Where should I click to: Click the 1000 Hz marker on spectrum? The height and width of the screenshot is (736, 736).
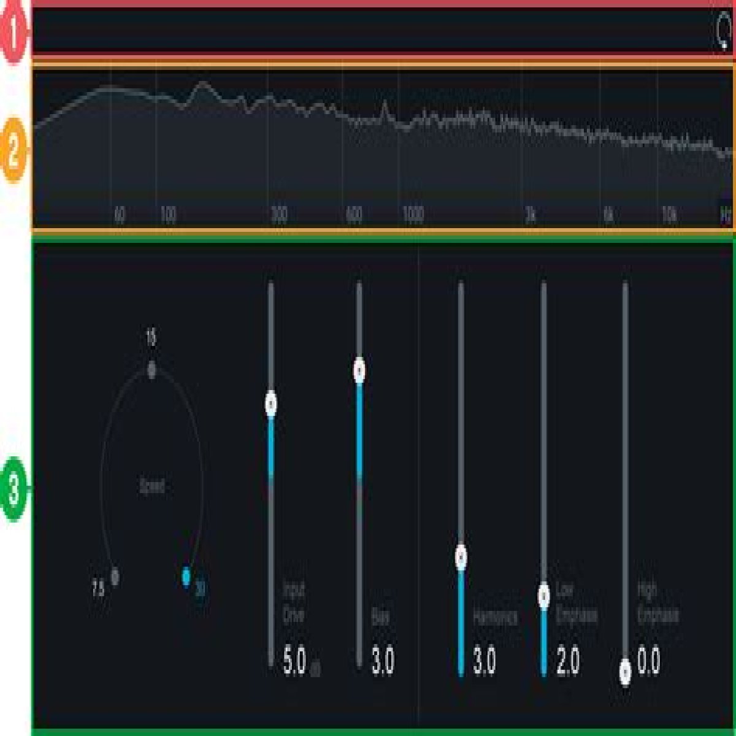(x=413, y=215)
